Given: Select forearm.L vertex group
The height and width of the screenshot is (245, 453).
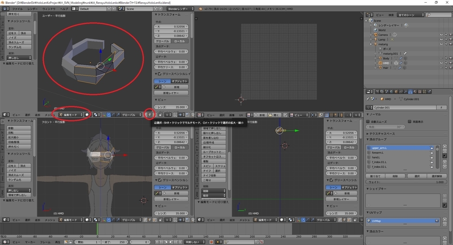Looking at the screenshot, I should pyautogui.click(x=401, y=152).
